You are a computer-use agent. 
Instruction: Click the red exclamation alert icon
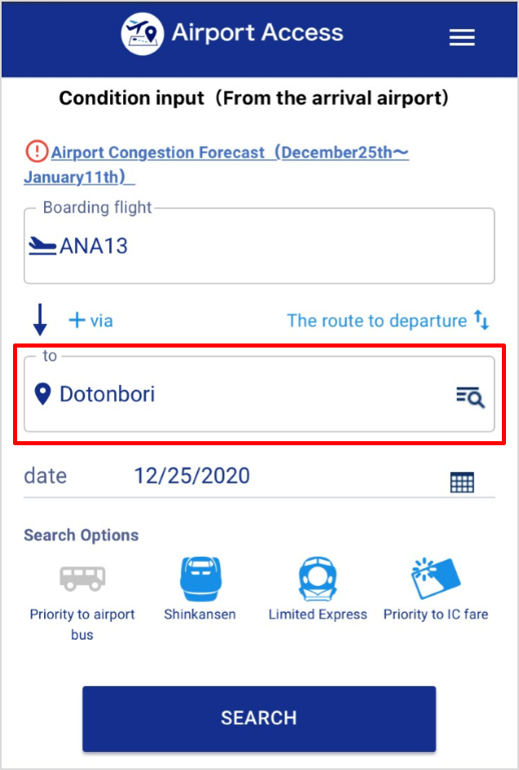(x=37, y=151)
